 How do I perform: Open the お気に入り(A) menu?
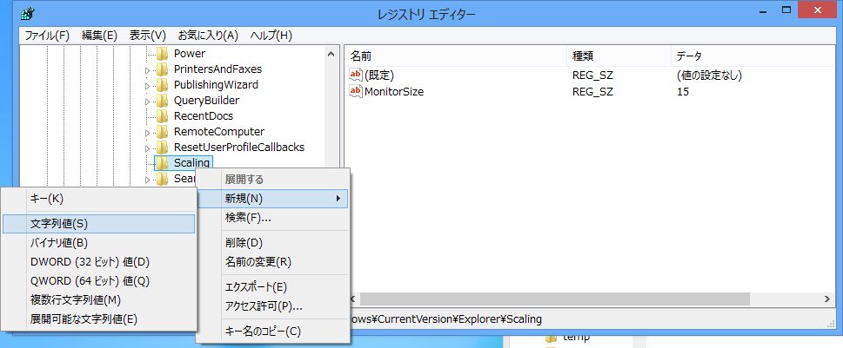tap(208, 36)
